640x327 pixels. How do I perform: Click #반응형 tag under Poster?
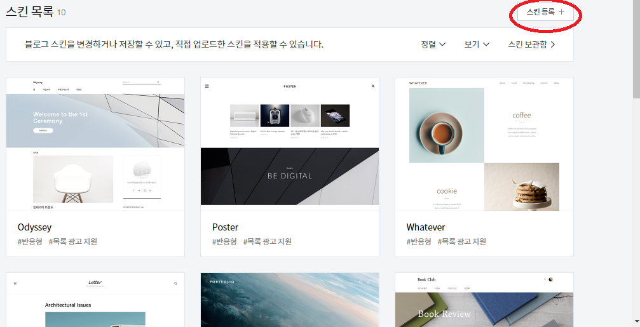tap(224, 241)
